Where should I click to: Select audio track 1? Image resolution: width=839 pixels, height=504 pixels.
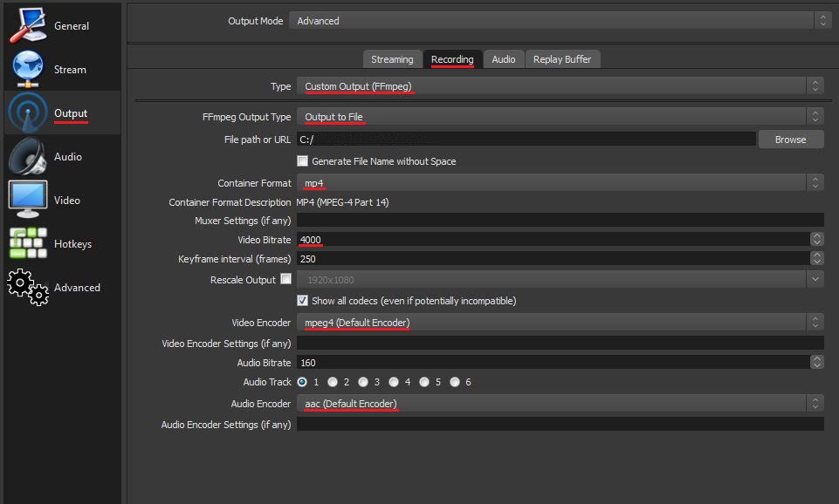tap(302, 382)
